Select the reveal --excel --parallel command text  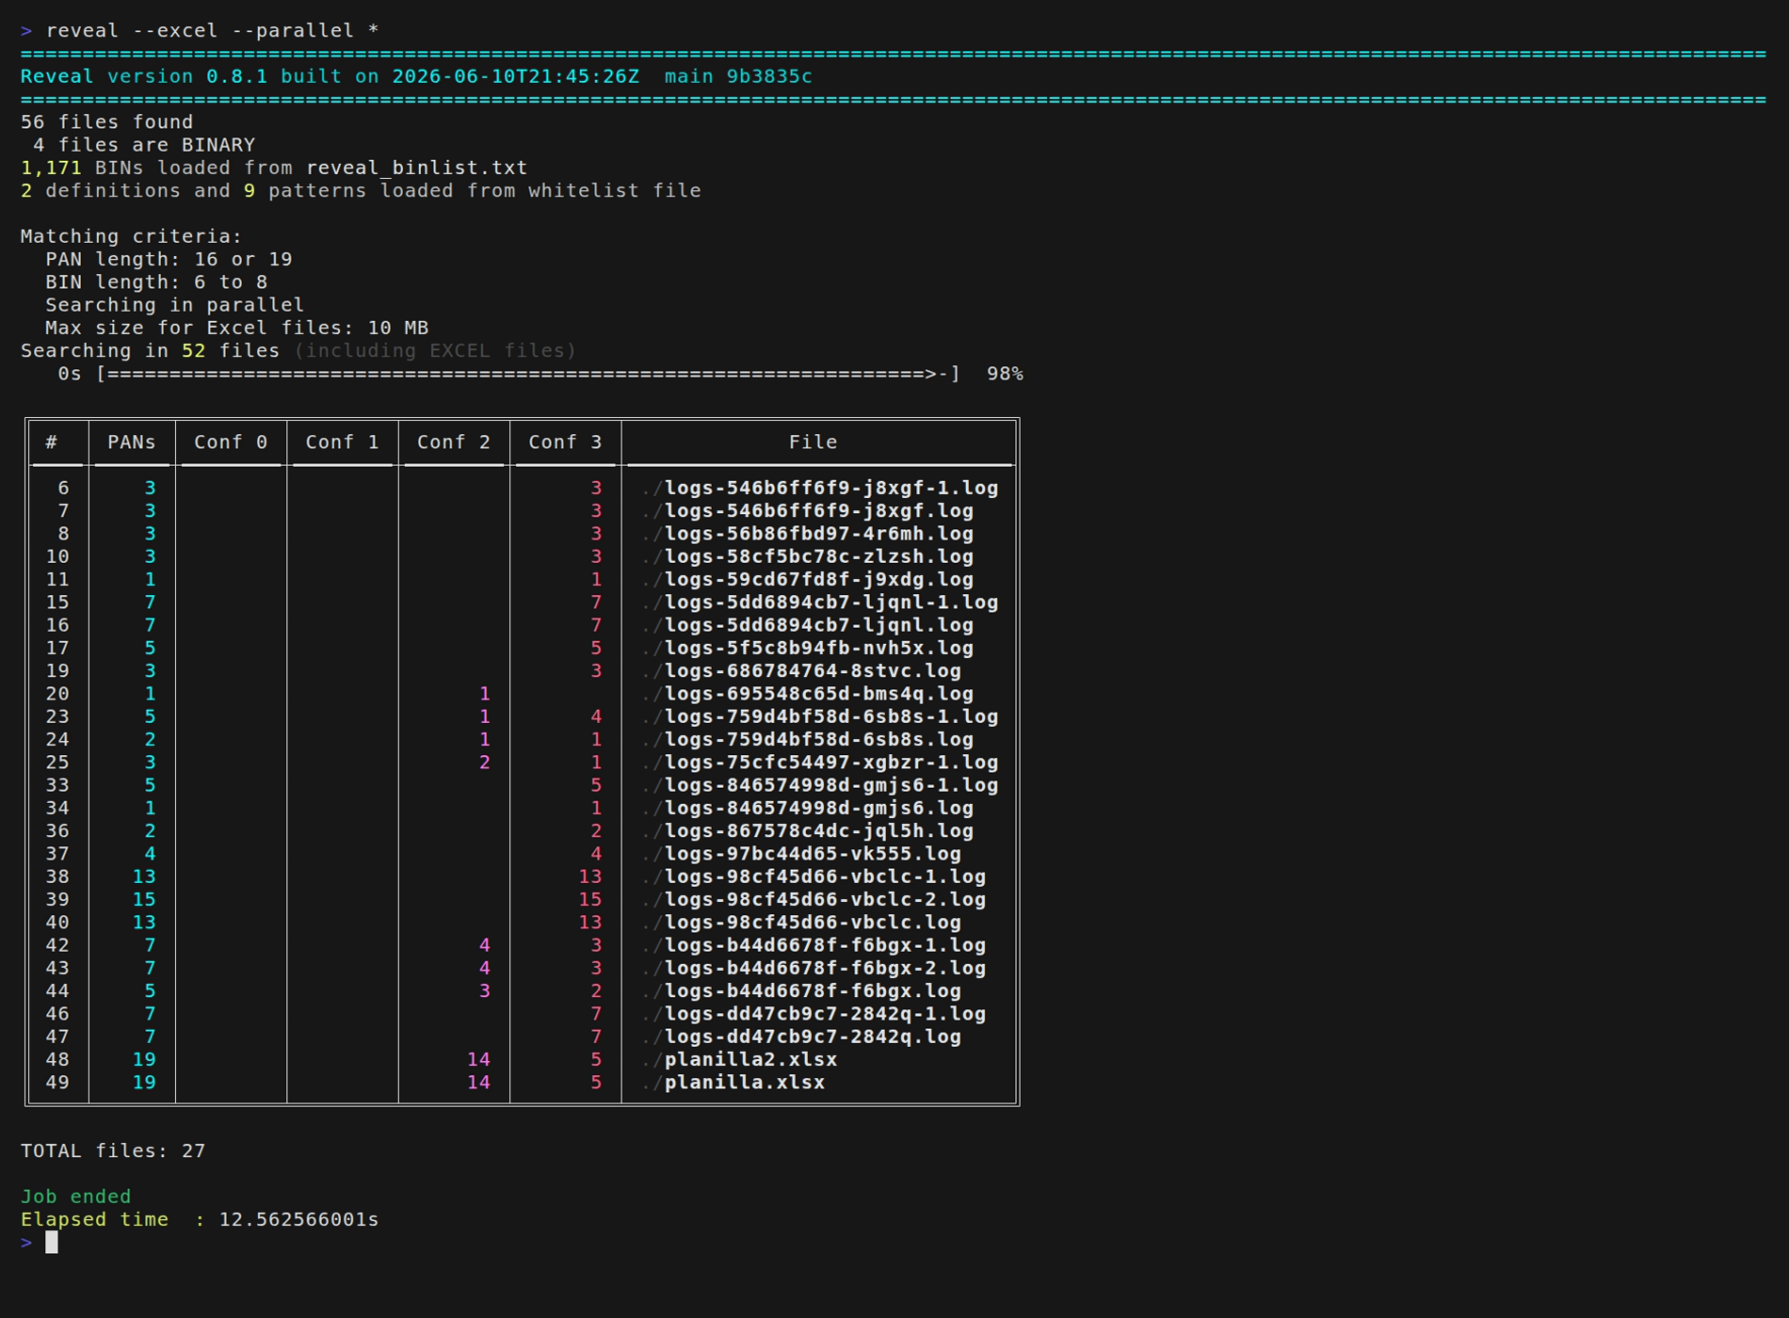pyautogui.click(x=213, y=30)
